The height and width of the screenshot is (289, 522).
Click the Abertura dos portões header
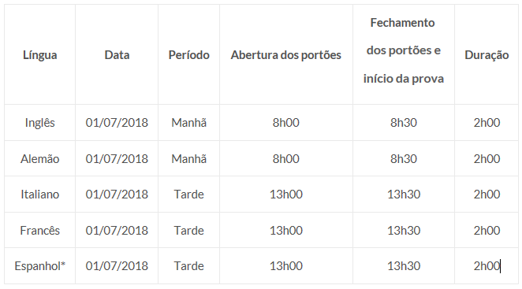tap(286, 55)
